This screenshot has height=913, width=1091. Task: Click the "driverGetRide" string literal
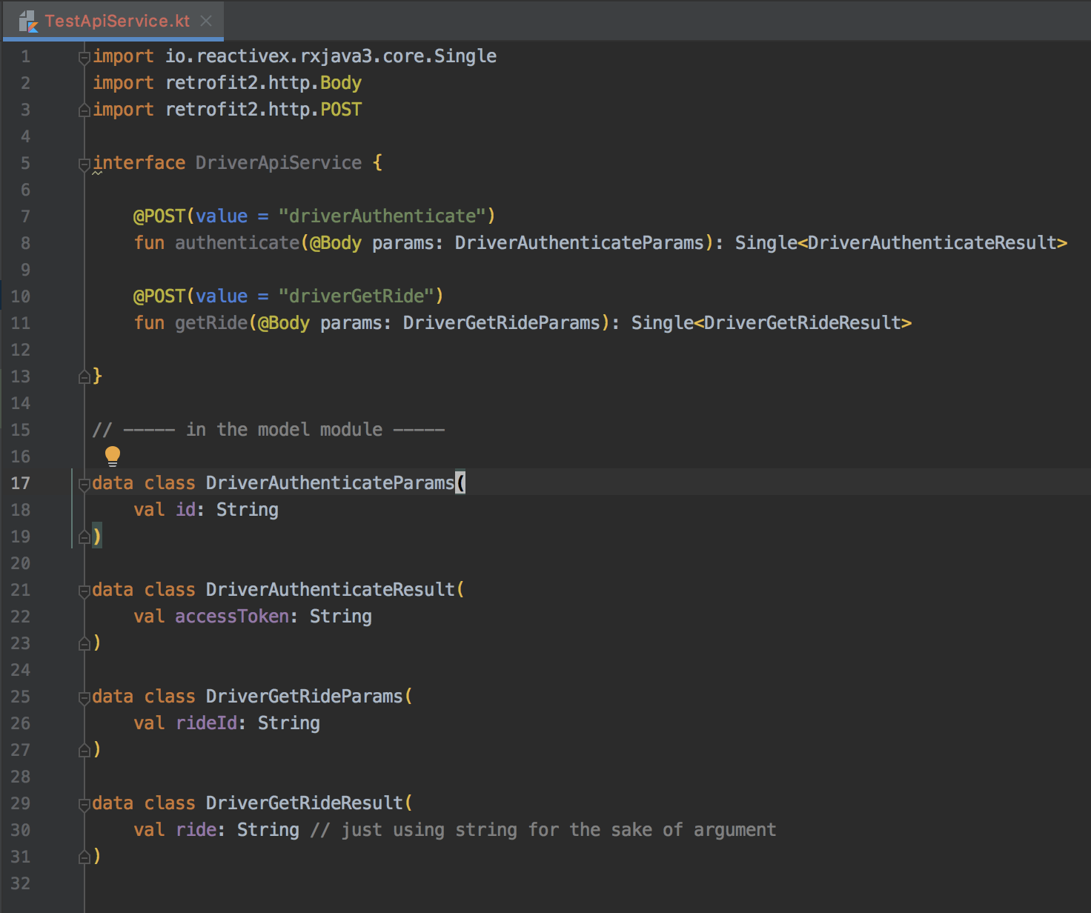(356, 296)
